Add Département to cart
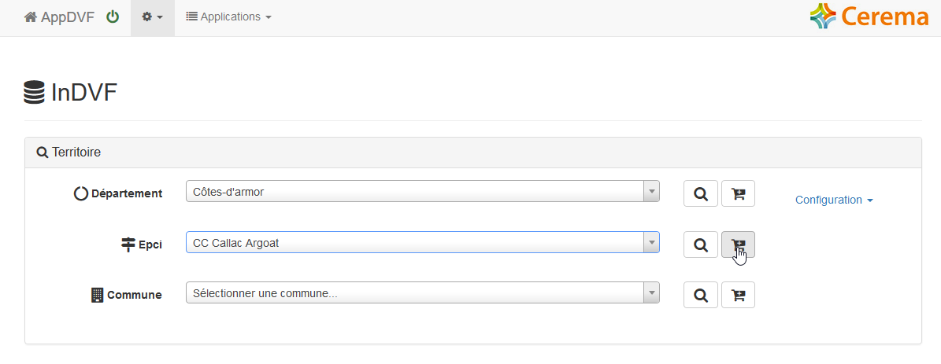Screen dimensions: 941x364 pyautogui.click(x=738, y=194)
